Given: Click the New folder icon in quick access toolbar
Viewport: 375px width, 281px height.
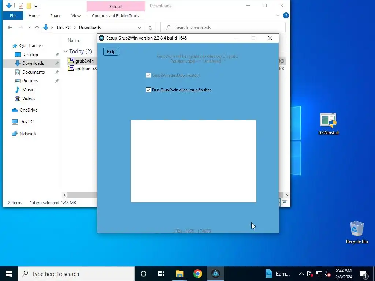Looking at the screenshot, I should pos(29,5).
